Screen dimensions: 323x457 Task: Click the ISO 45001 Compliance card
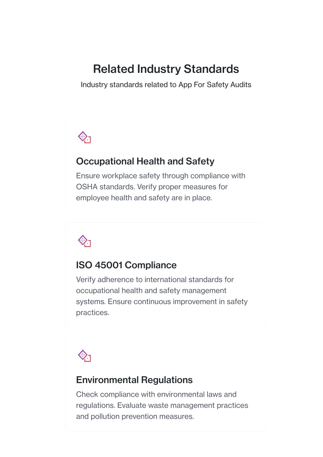click(x=166, y=275)
